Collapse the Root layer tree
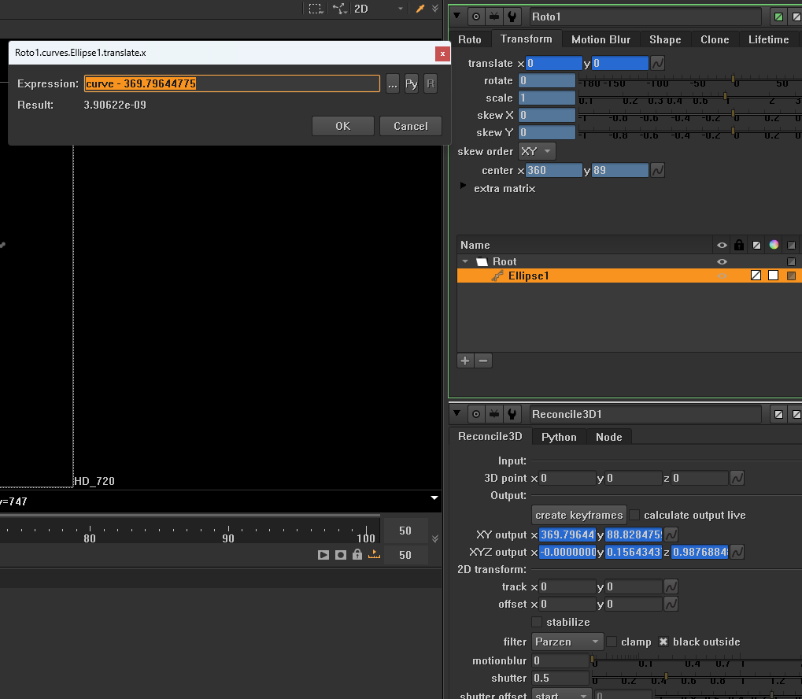Image resolution: width=802 pixels, height=699 pixels. point(465,261)
